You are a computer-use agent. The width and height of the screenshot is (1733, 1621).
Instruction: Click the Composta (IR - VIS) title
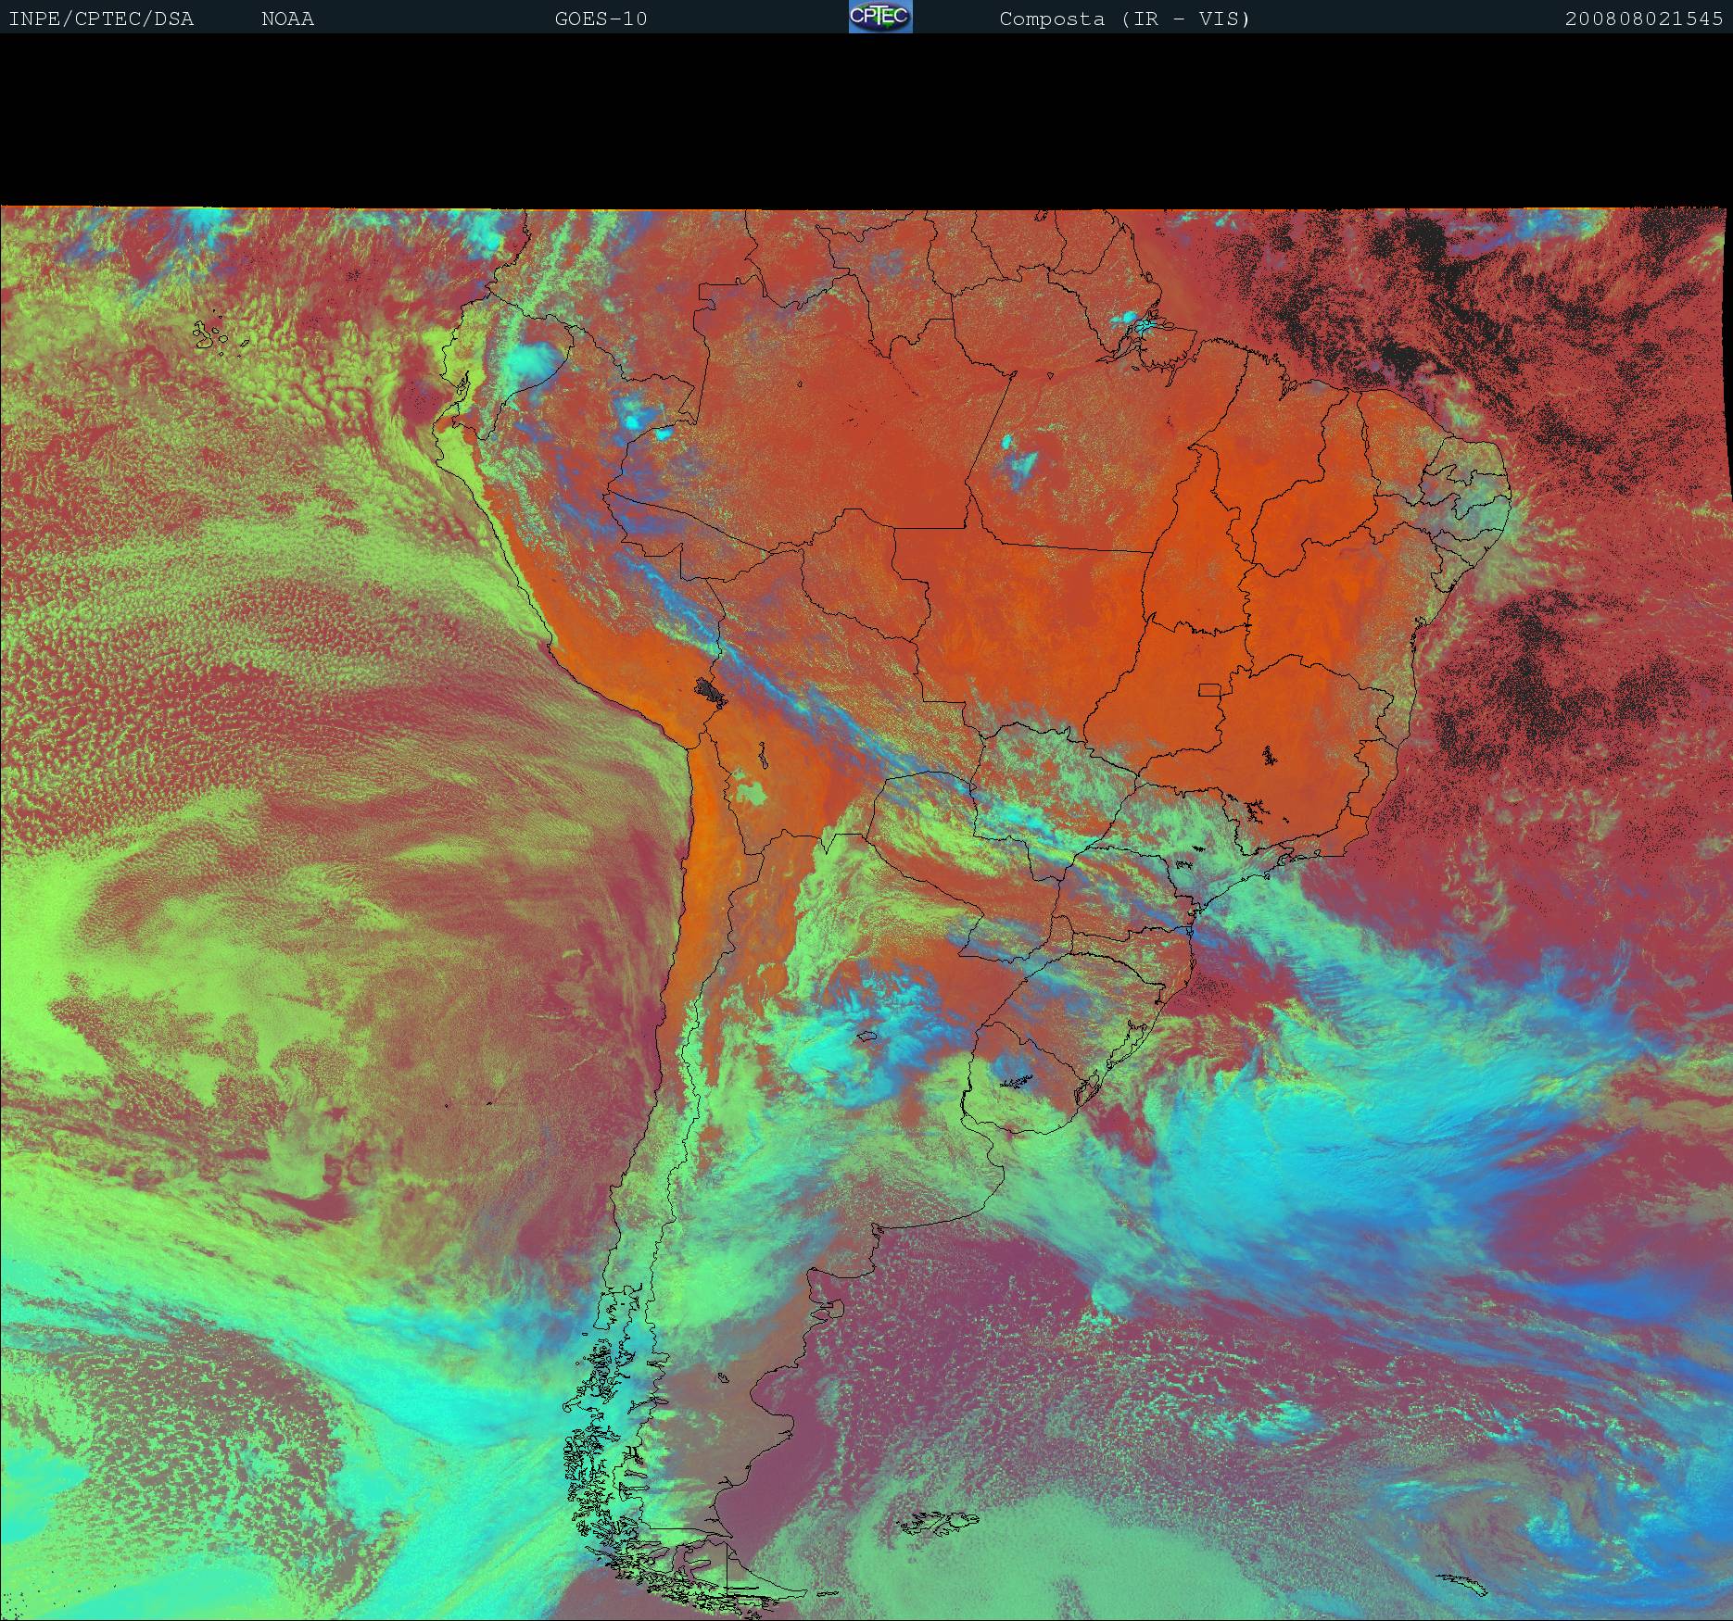coord(1124,19)
